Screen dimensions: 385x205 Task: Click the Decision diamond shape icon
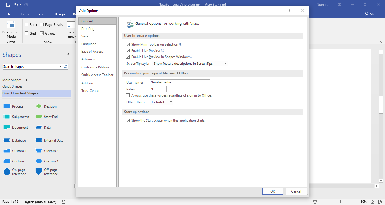click(x=39, y=106)
